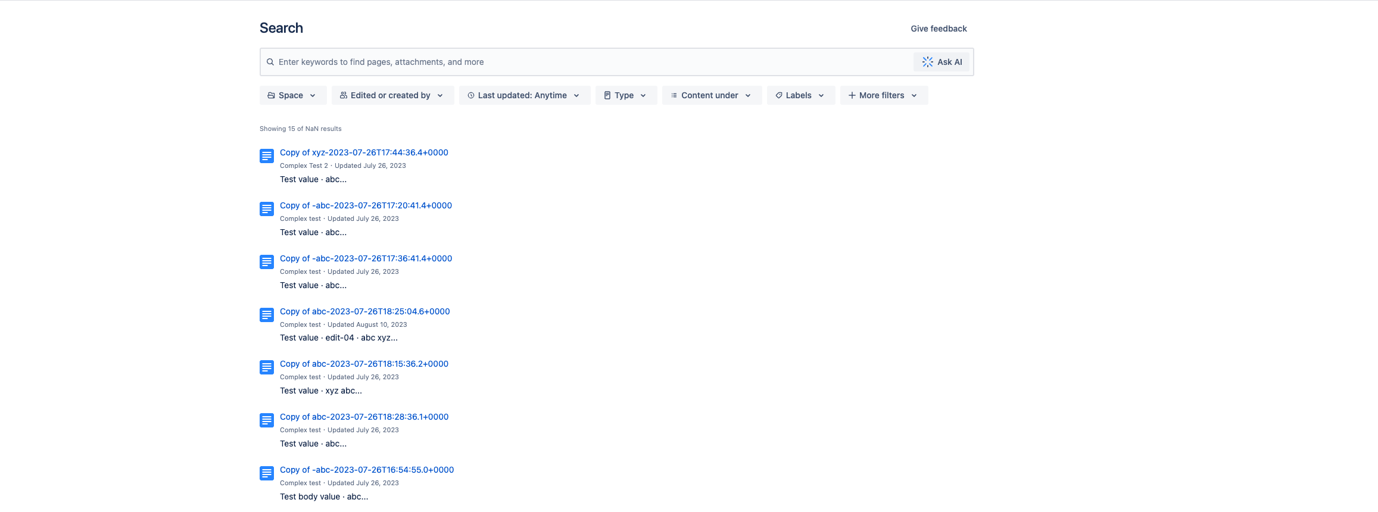
Task: Open Copy of abc-2023-07-26T18:28:36.1+0000 result
Action: tap(364, 417)
